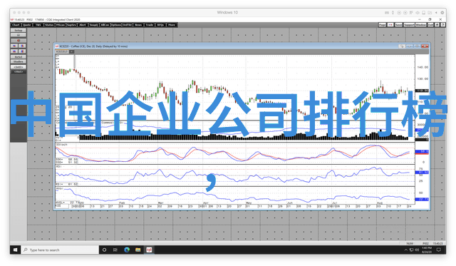Click the Setup button in left sidebar
This screenshot has height=266, width=456.
19,30
